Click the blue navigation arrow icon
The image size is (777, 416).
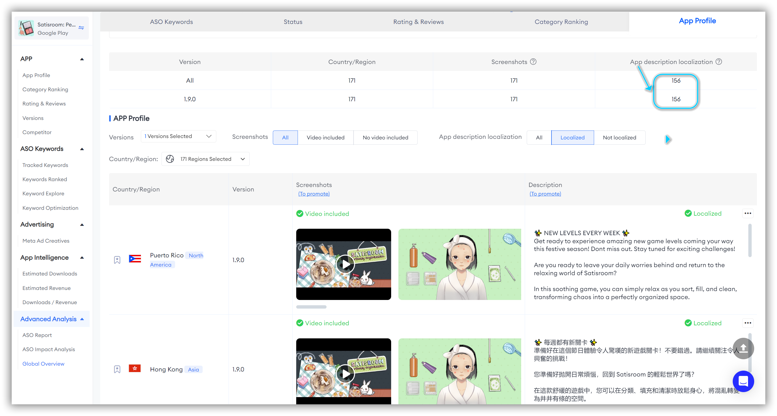pos(668,139)
